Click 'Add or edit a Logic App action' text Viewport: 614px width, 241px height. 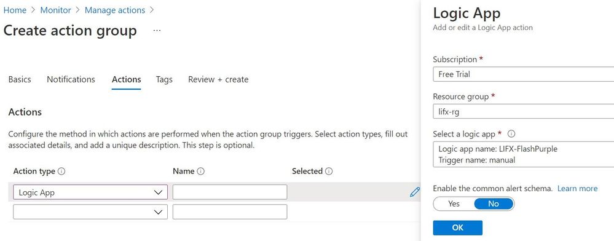point(483,28)
